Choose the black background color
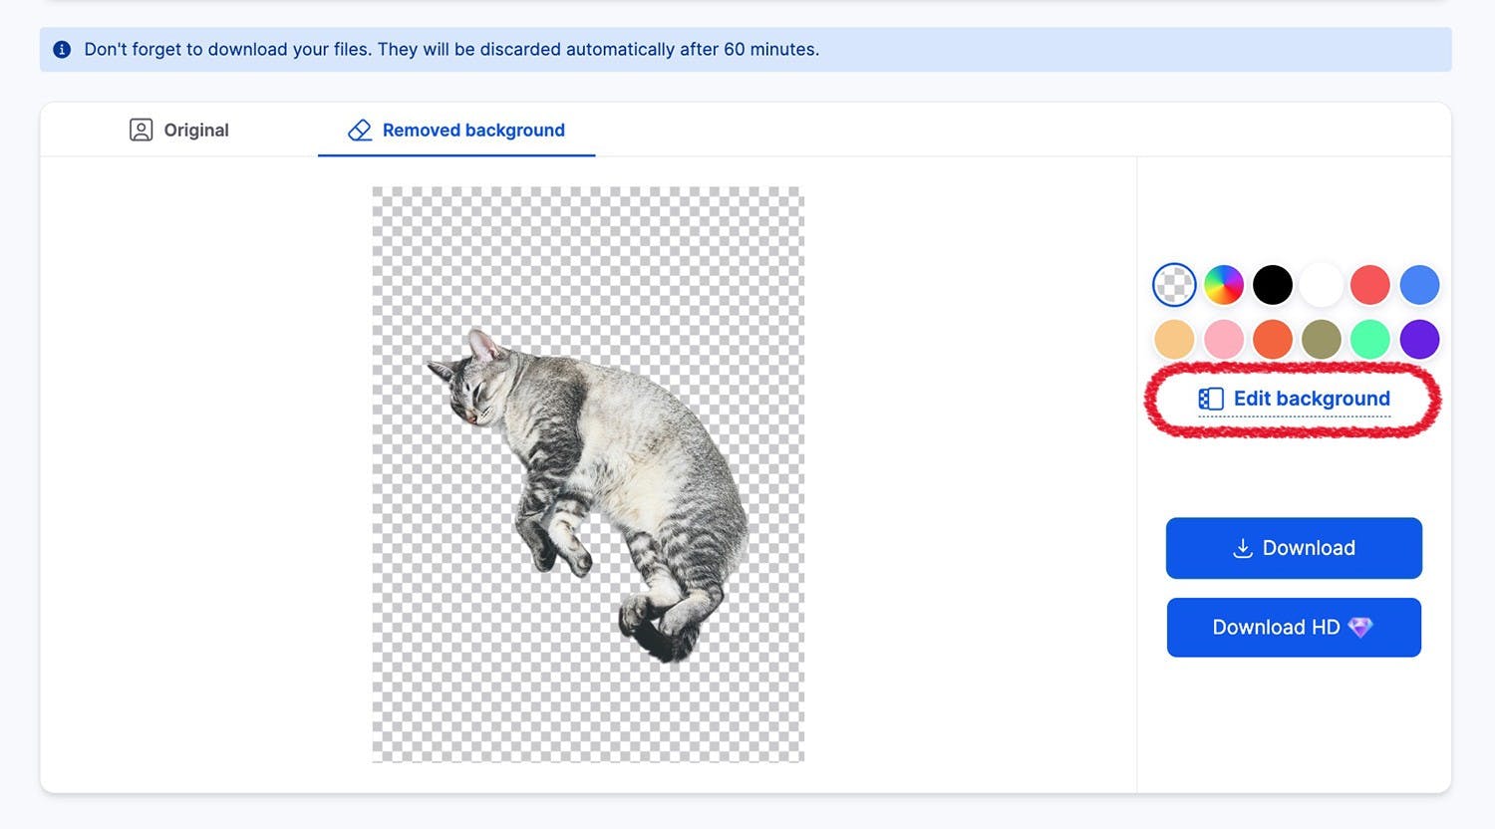This screenshot has height=829, width=1495. 1272,285
